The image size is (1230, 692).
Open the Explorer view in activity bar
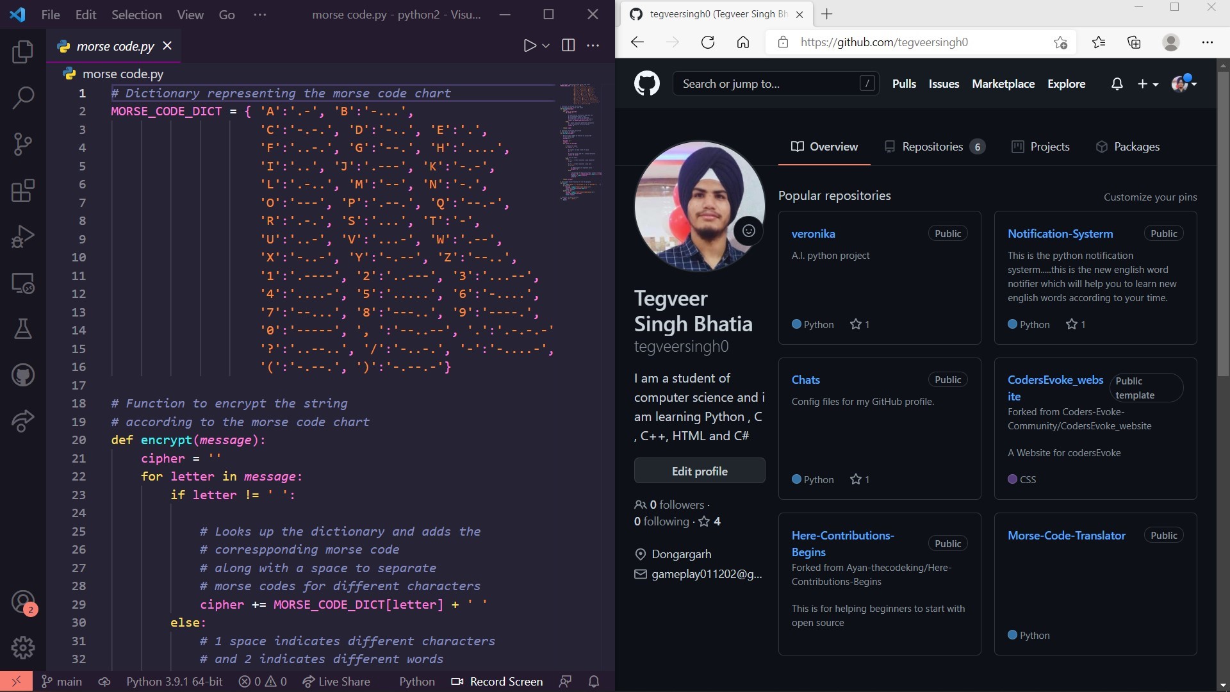pos(23,52)
